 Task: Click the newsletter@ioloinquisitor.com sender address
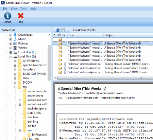[103, 93]
